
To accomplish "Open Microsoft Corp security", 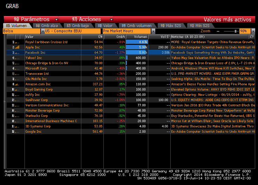I will tap(36, 68).
